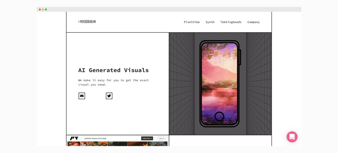Viewport: 338px width, 153px height.
Task: Open the PixelVibe nav item
Action: 192,22
